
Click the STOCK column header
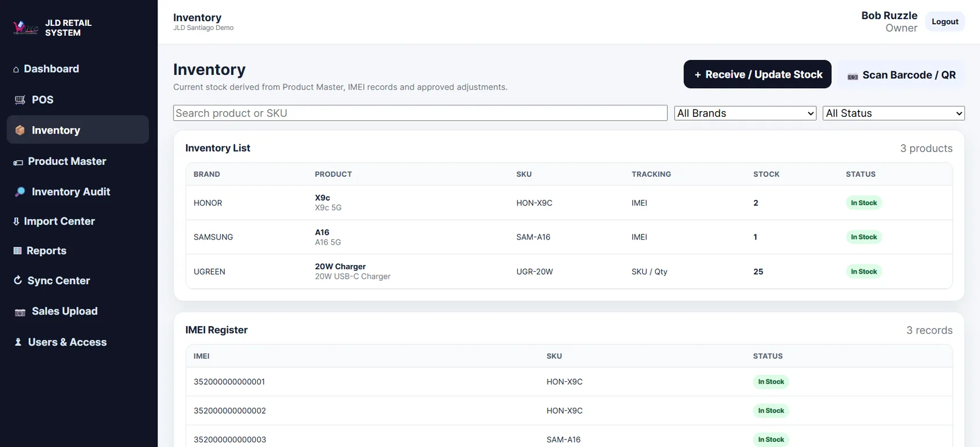tap(767, 174)
